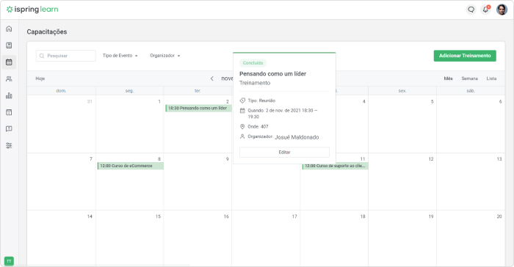This screenshot has width=514, height=267.
Task: Click the Treinamento subtitle in popup
Action: 255,83
